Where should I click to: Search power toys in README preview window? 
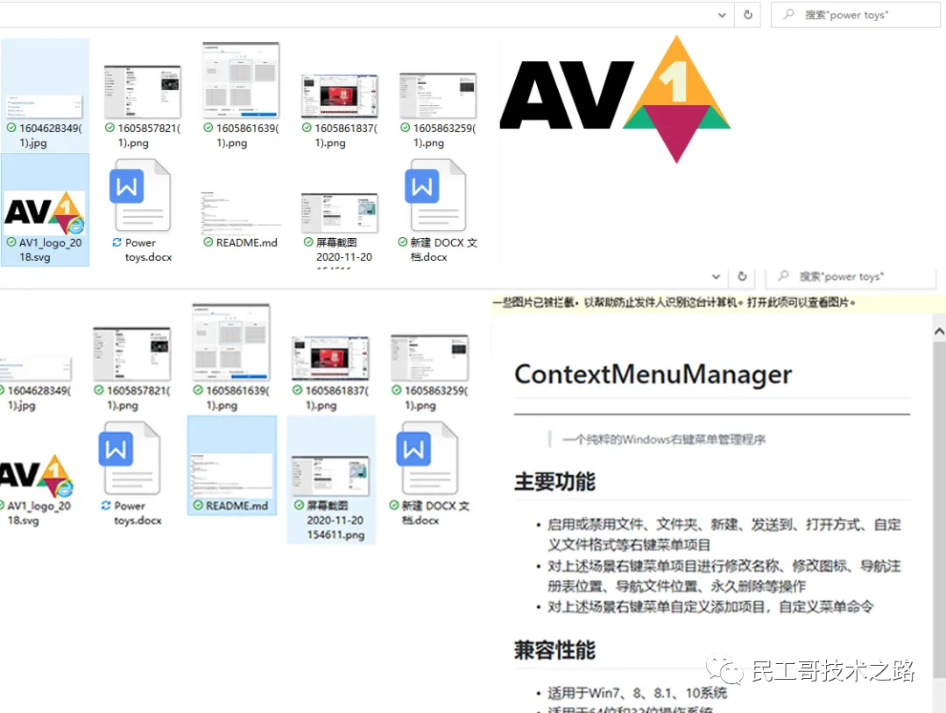point(852,276)
